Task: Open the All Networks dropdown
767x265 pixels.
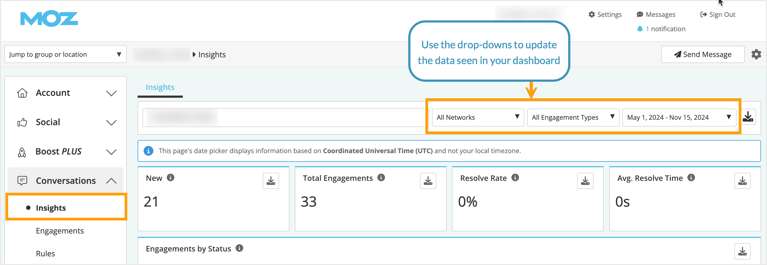Action: pos(478,117)
